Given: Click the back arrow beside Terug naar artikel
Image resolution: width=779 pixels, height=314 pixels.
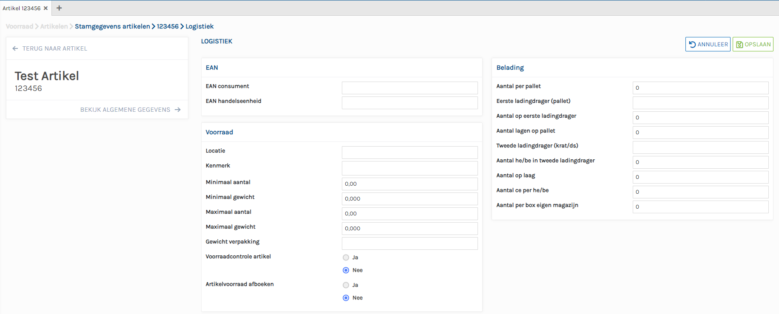Looking at the screenshot, I should click(15, 48).
